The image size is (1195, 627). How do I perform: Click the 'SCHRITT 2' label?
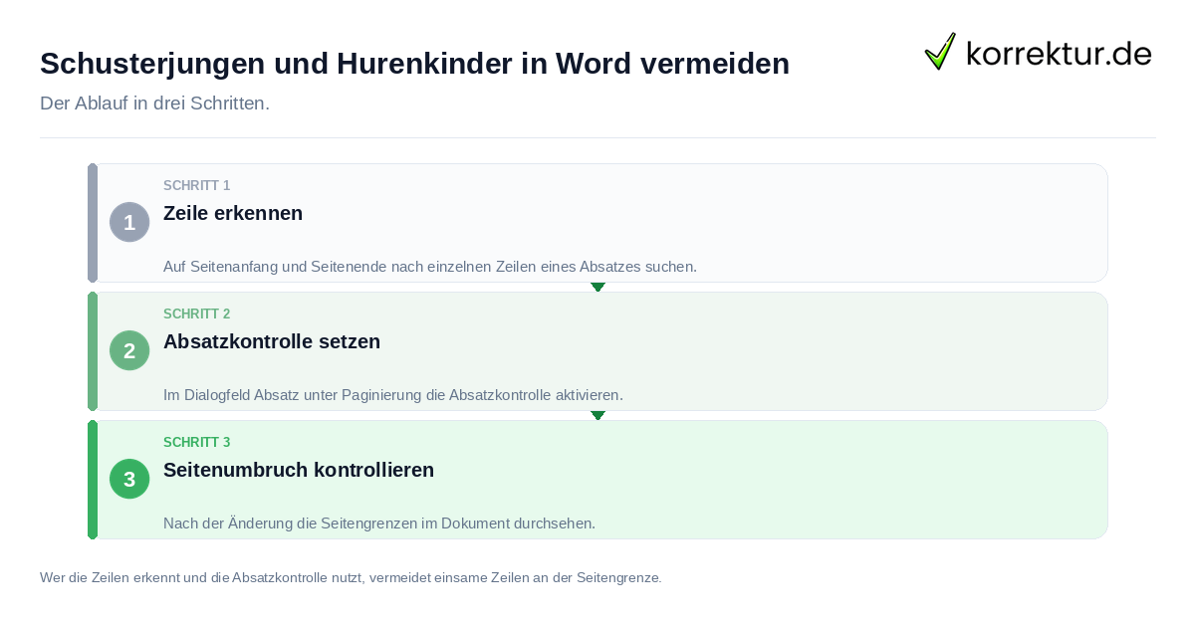click(x=197, y=314)
